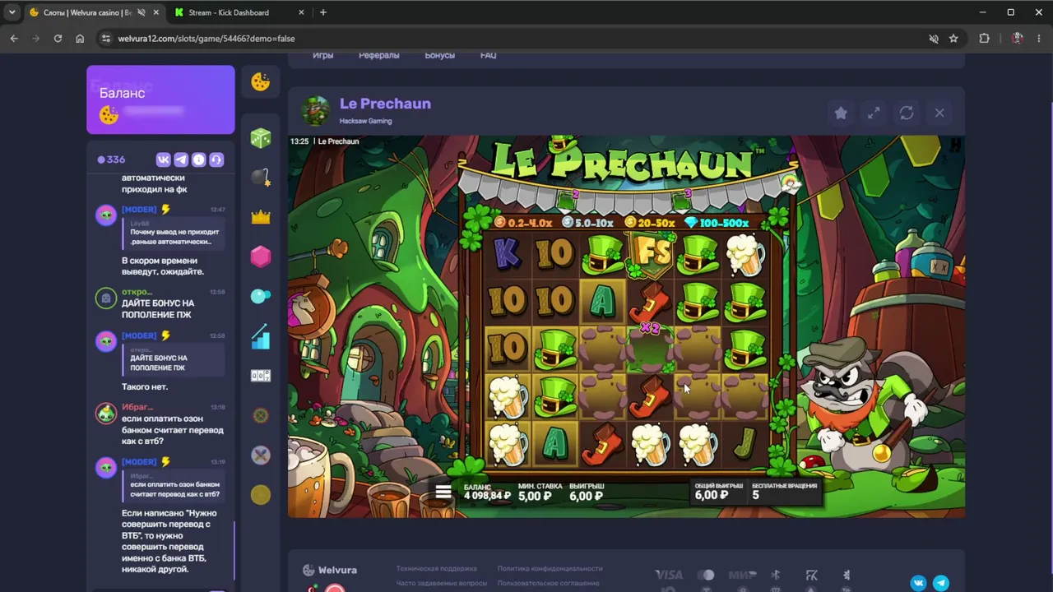Image resolution: width=1053 pixels, height=592 pixels.
Task: Open the browser home page
Action: coord(80,39)
